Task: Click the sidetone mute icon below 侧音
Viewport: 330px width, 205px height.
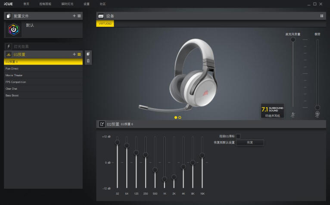Action: pyautogui.click(x=318, y=115)
